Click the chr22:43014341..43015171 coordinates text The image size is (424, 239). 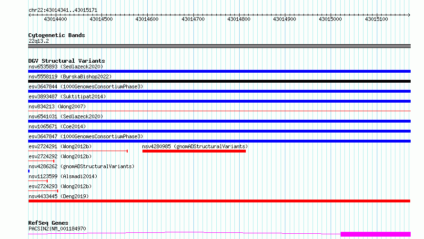63,10
